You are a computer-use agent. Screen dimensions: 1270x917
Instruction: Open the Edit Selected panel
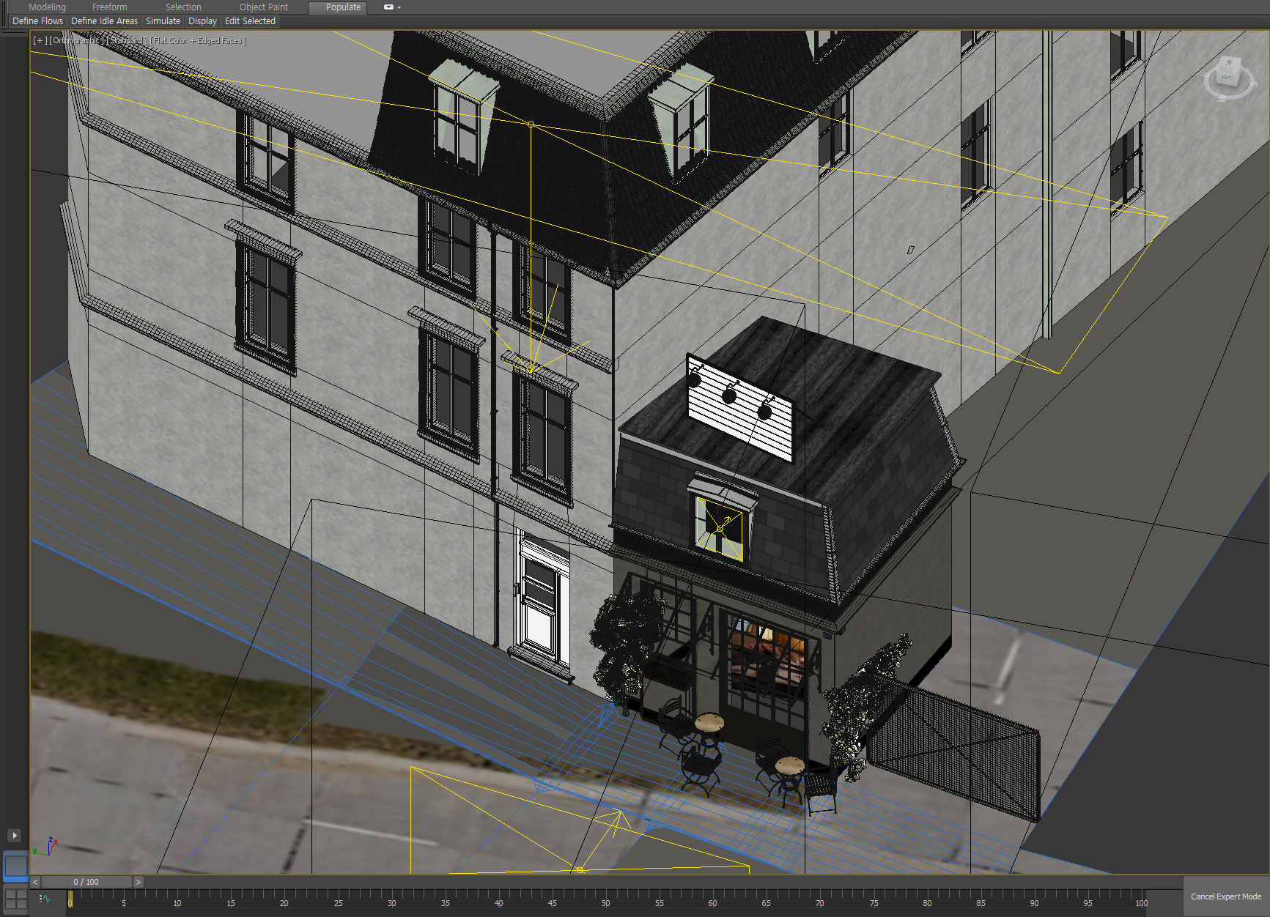[250, 21]
